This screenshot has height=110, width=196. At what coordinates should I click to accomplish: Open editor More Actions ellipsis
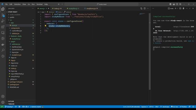click(148, 9)
